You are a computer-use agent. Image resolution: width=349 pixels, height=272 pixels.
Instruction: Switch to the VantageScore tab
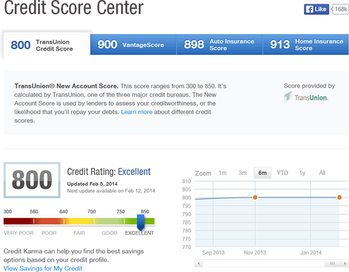tap(134, 45)
